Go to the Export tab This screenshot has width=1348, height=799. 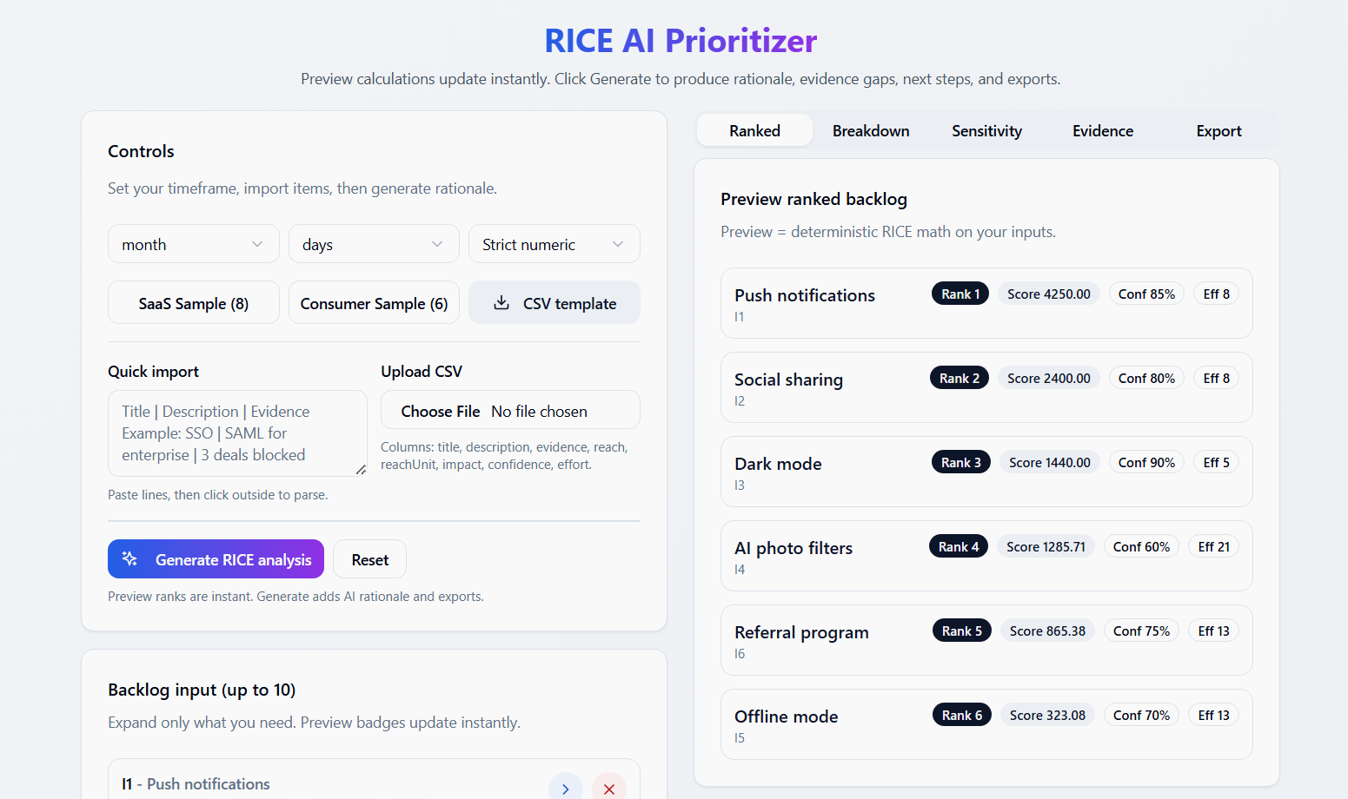coord(1219,131)
